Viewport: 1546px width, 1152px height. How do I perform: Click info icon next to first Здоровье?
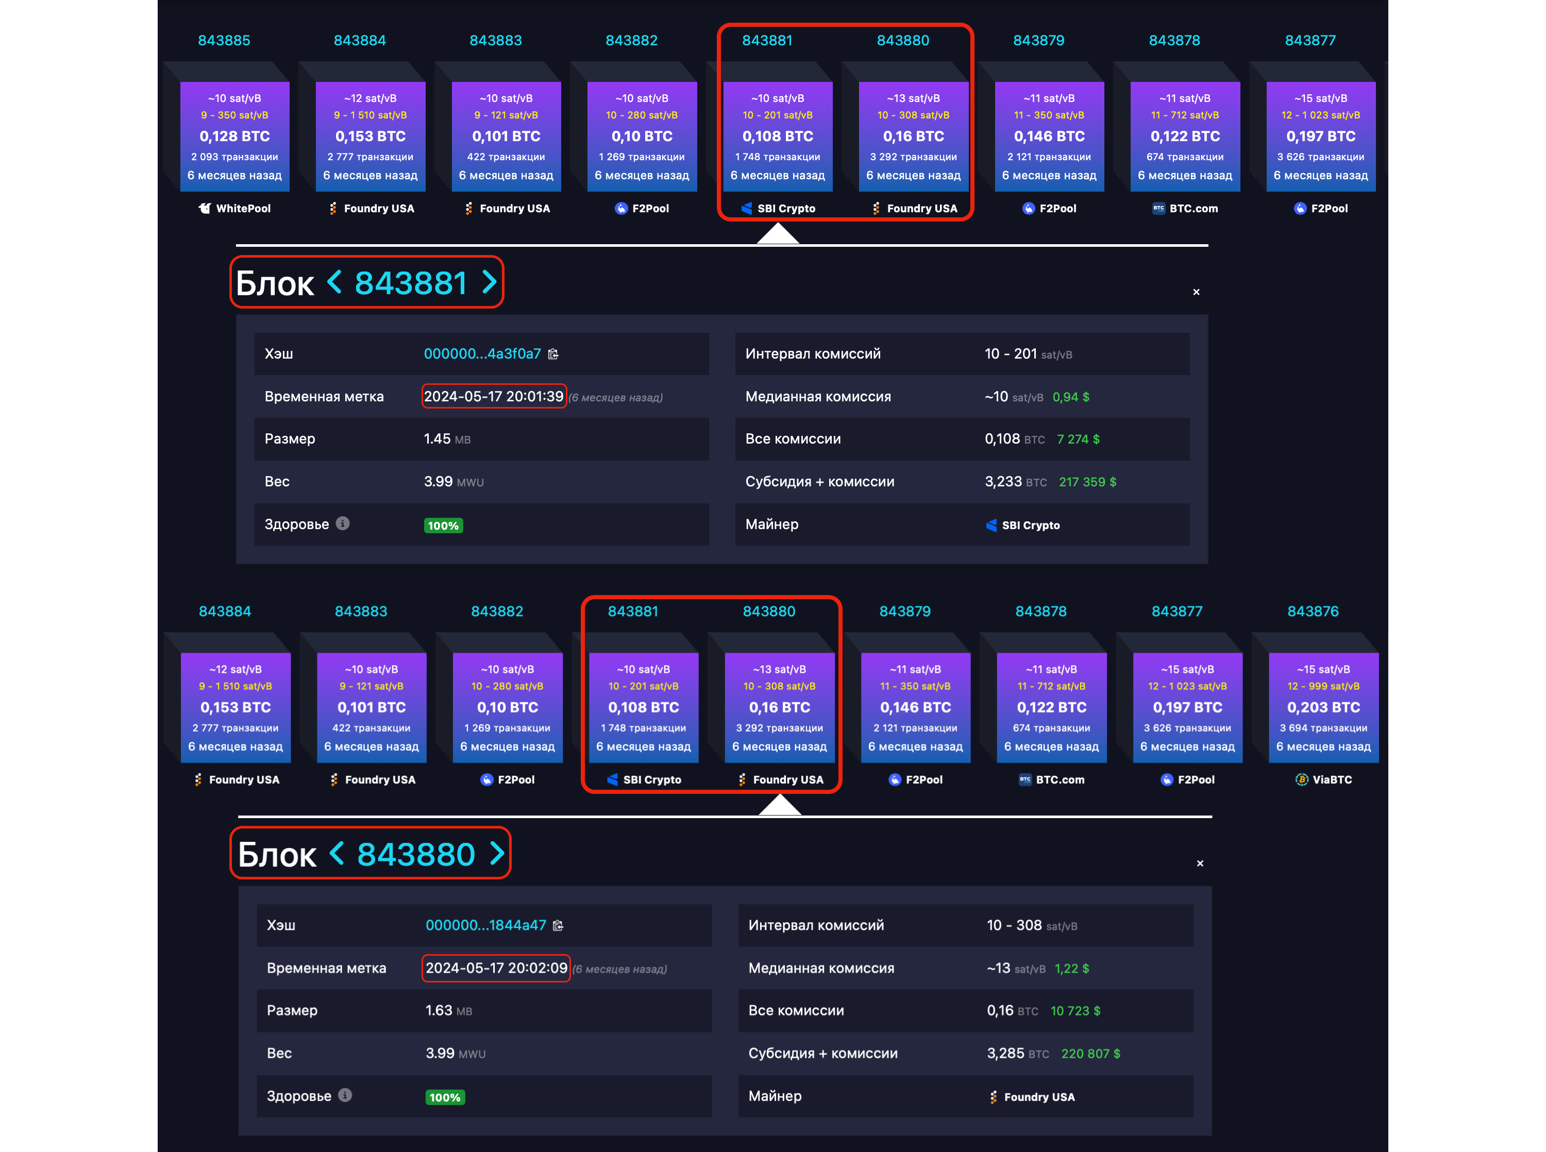coord(342,523)
